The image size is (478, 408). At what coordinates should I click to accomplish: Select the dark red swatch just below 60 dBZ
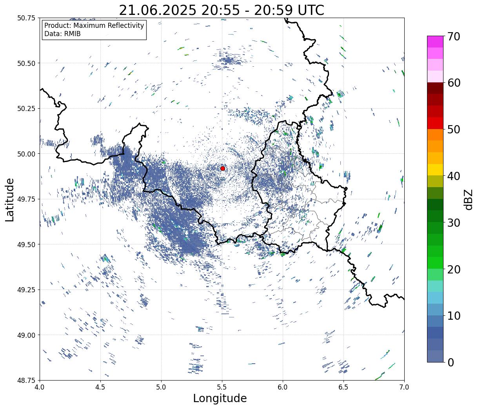point(435,88)
